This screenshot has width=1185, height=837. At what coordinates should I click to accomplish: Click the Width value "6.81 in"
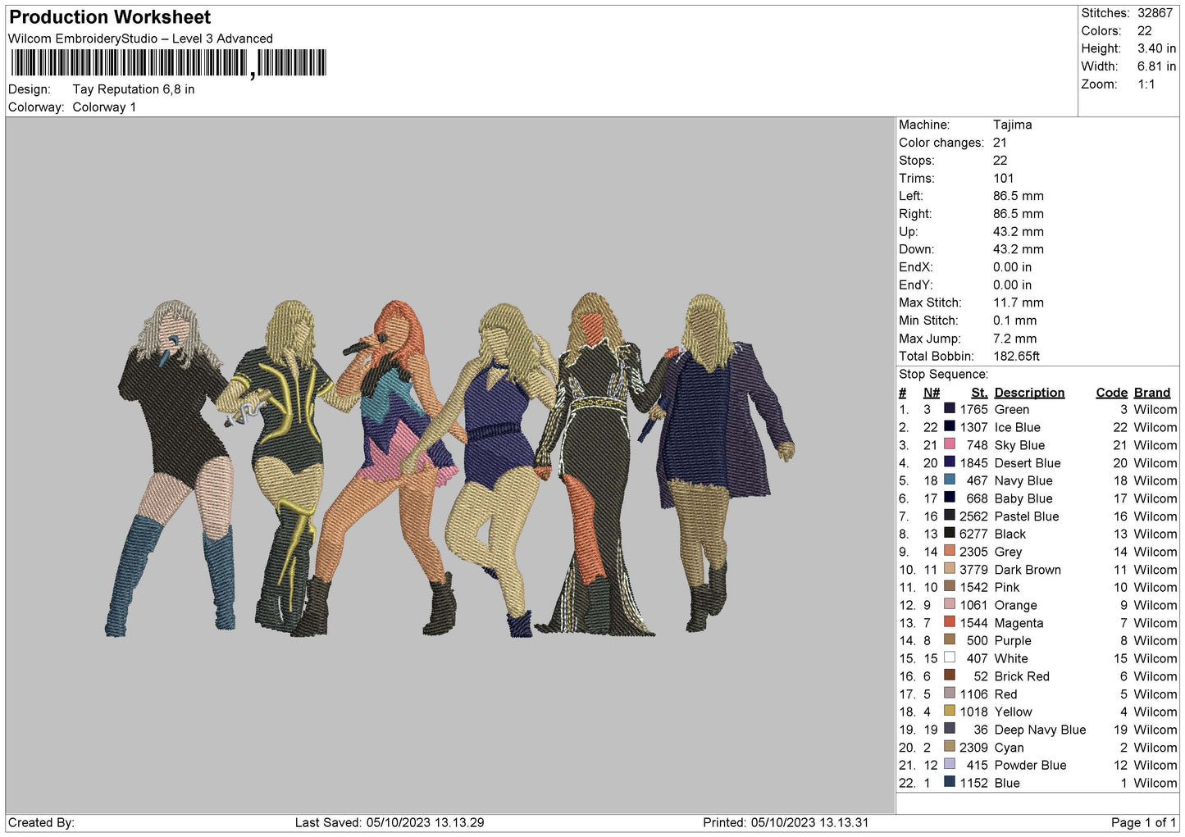1156,66
